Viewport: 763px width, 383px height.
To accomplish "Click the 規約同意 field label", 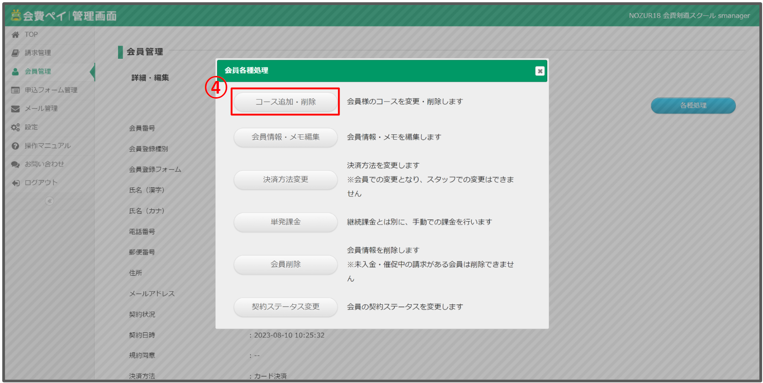I will pyautogui.click(x=142, y=356).
